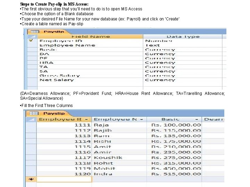Click Basic value Rs. 235,000.00
Image resolution: width=250 pixels, height=187 pixels.
174,152
